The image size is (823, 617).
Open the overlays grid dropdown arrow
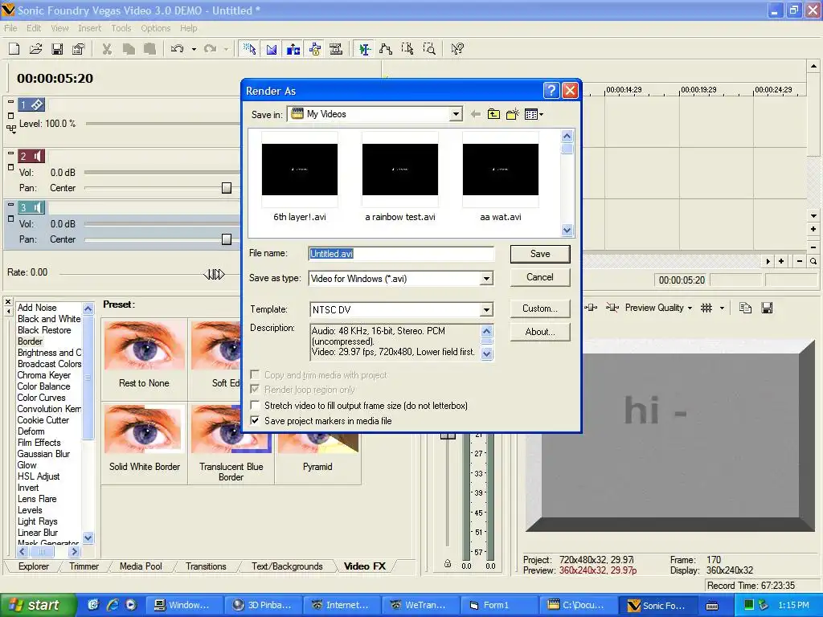point(723,308)
